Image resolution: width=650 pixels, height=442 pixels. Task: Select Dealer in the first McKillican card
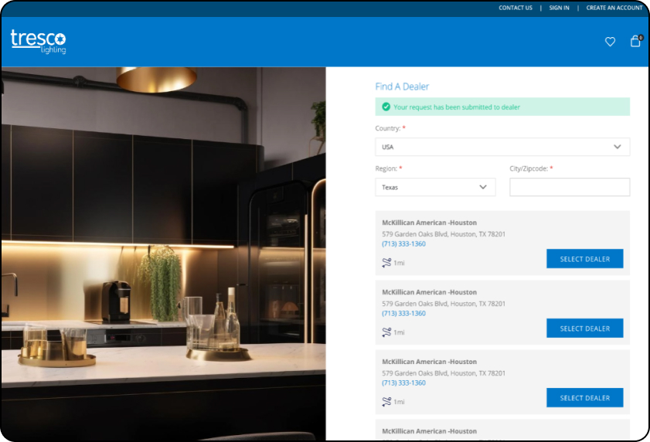(584, 259)
